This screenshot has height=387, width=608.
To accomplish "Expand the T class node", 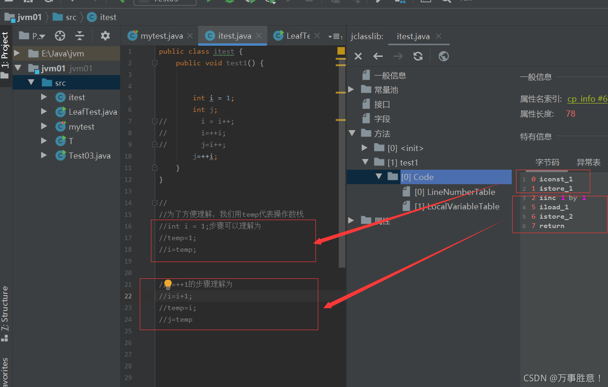I will coord(44,141).
